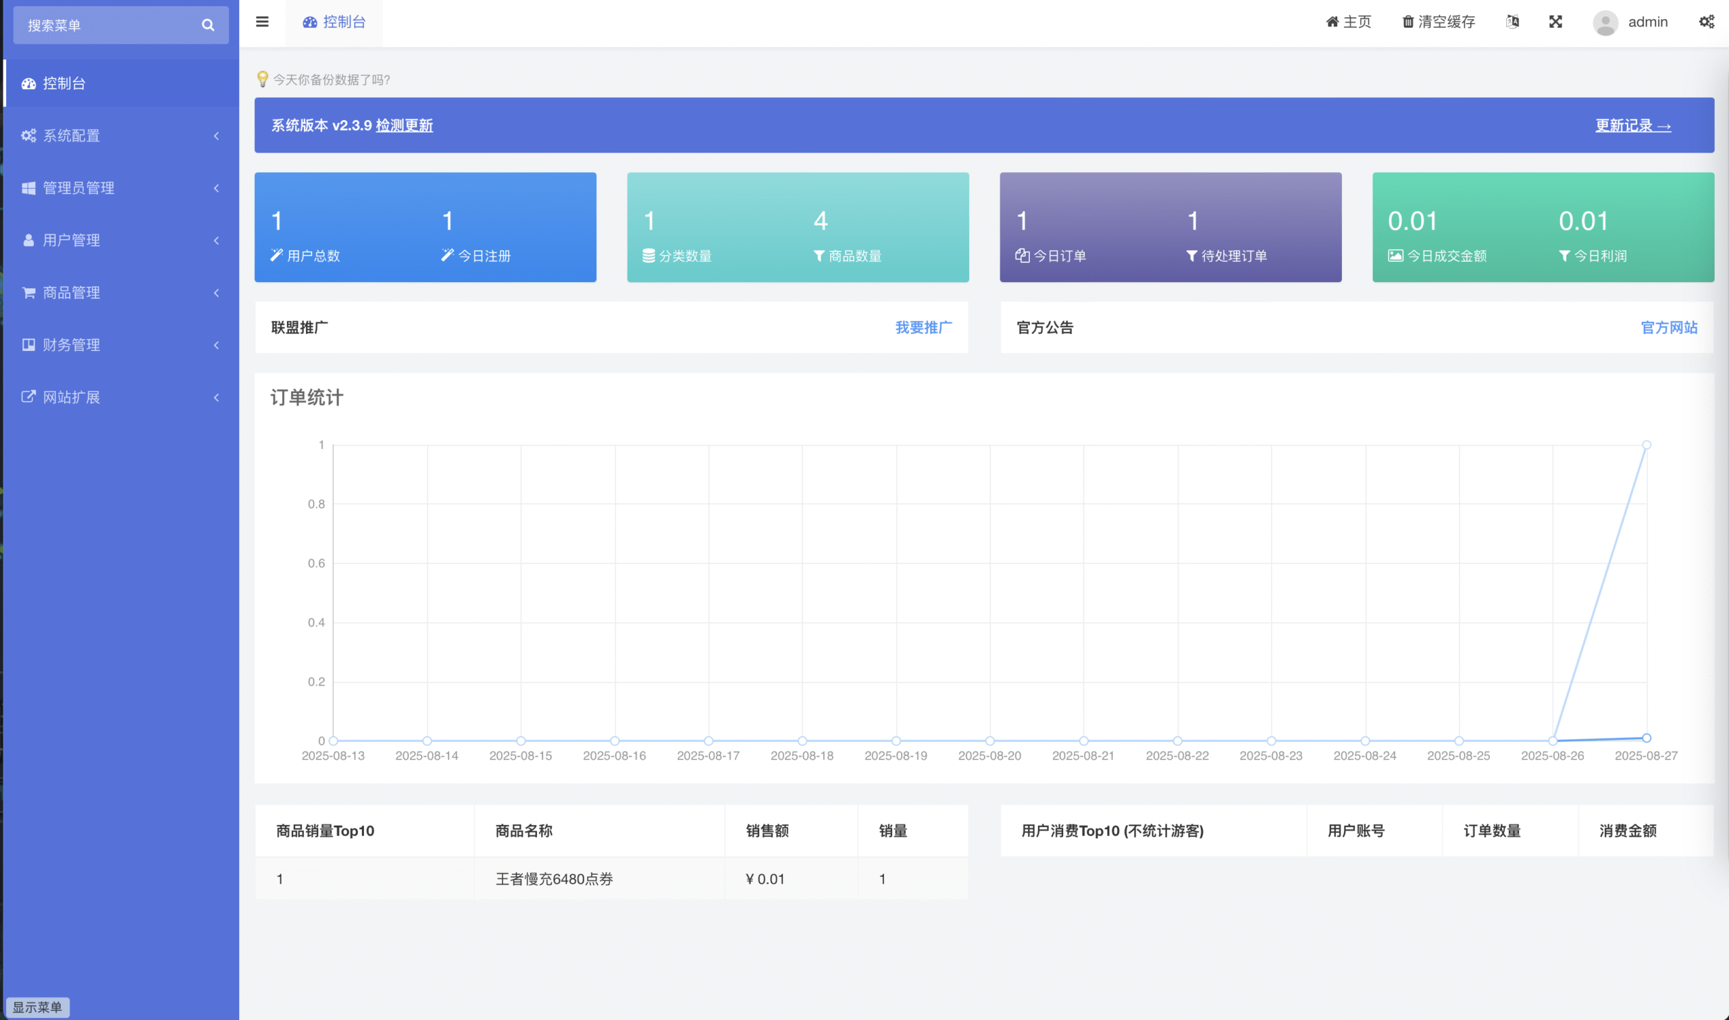Image resolution: width=1729 pixels, height=1020 pixels.
Task: Toggle fullscreen with the expand arrows icon
Action: pyautogui.click(x=1555, y=22)
